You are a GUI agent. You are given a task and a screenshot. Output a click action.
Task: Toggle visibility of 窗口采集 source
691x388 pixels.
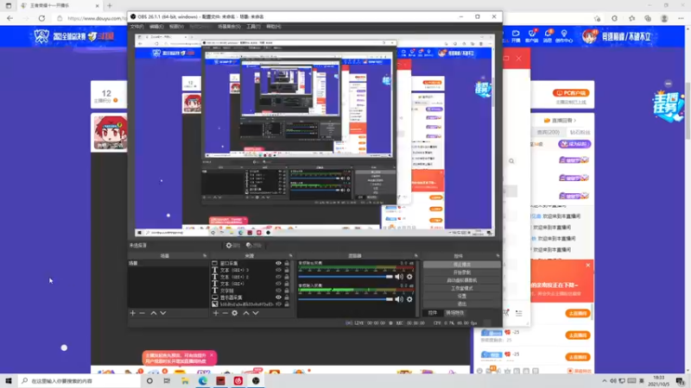[x=278, y=263]
